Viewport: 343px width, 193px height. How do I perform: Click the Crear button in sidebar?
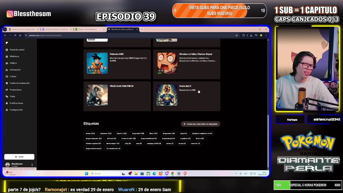[x=19, y=157]
